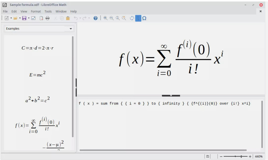Toggle the Formula Cursor button
Image resolution: width=268 pixels, height=160 pixels.
[x=138, y=18]
